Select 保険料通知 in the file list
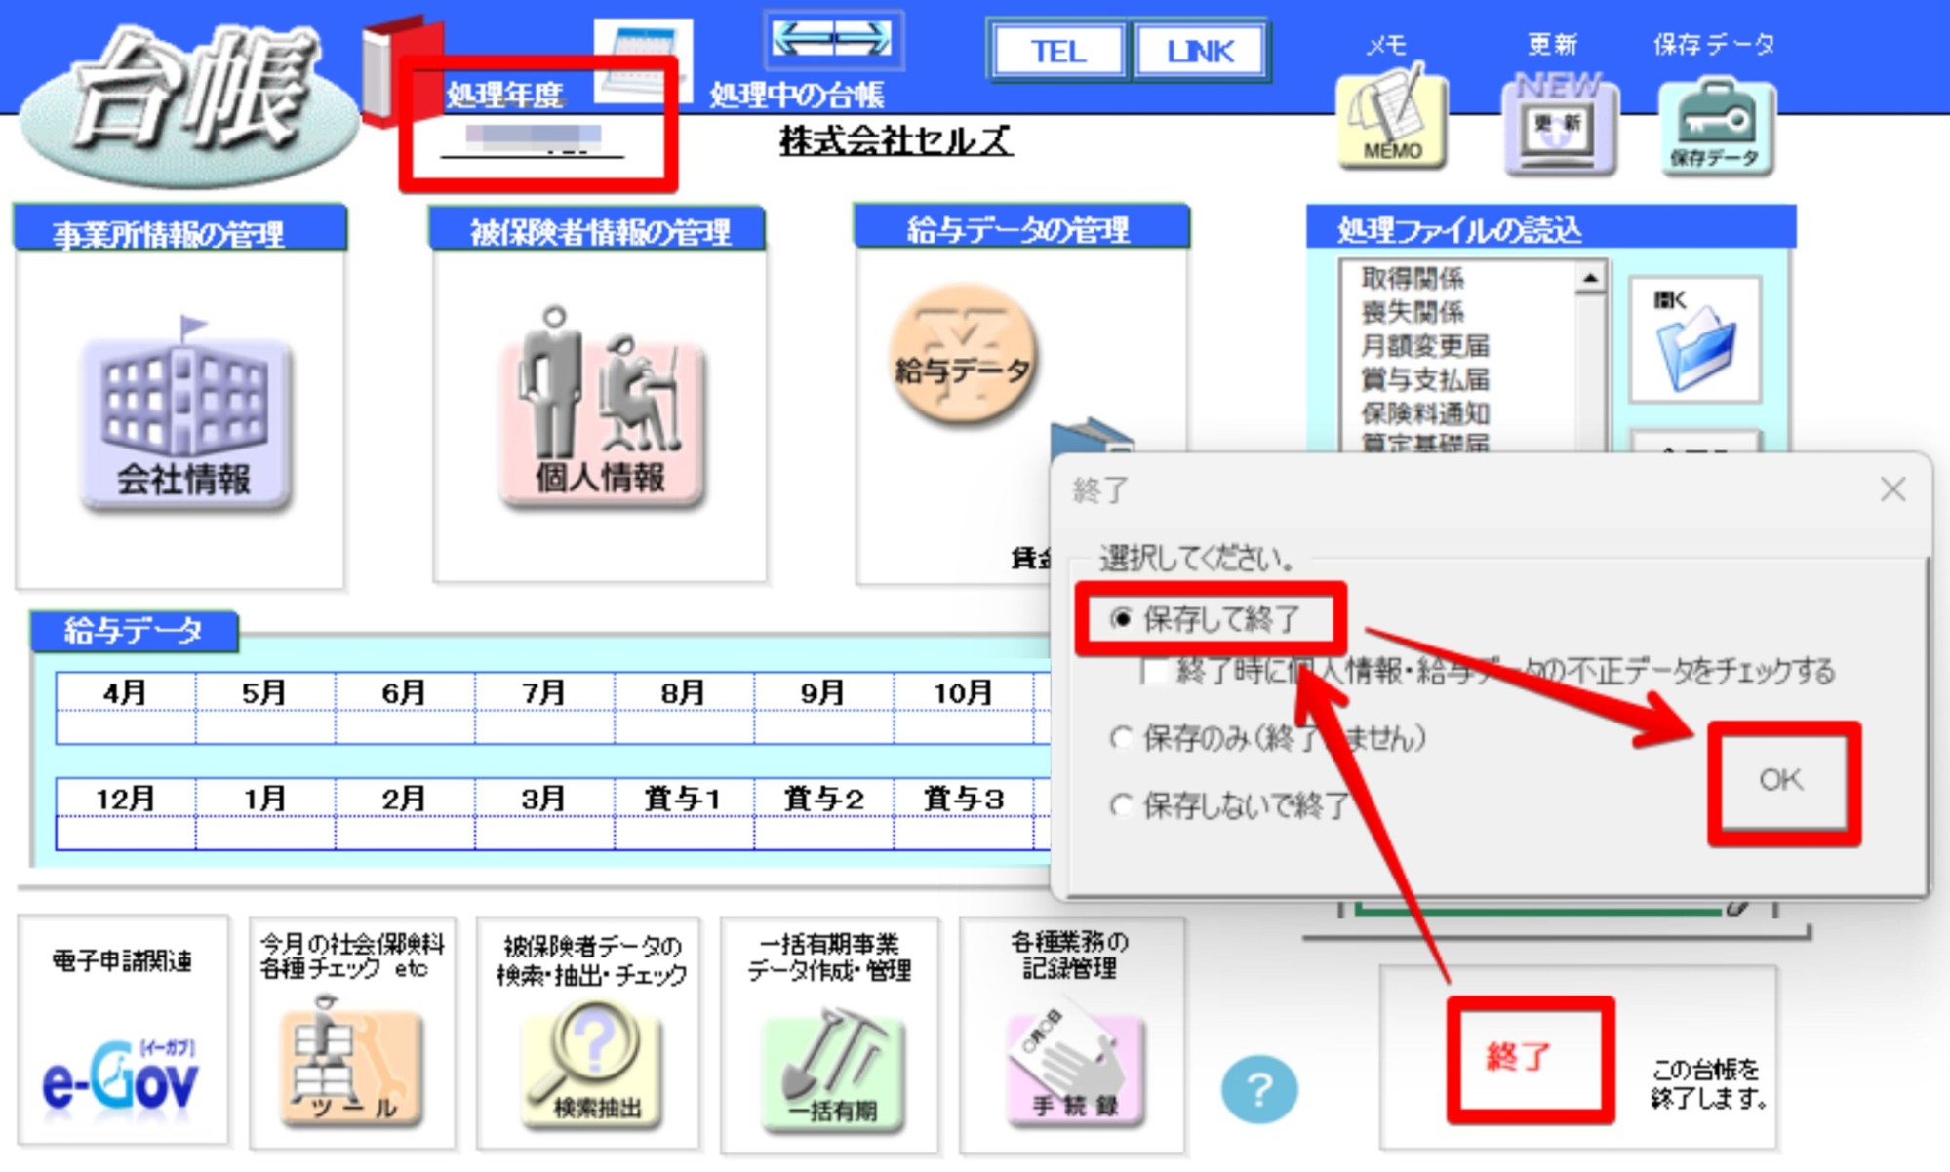The height and width of the screenshot is (1172, 1950). coord(1424,412)
